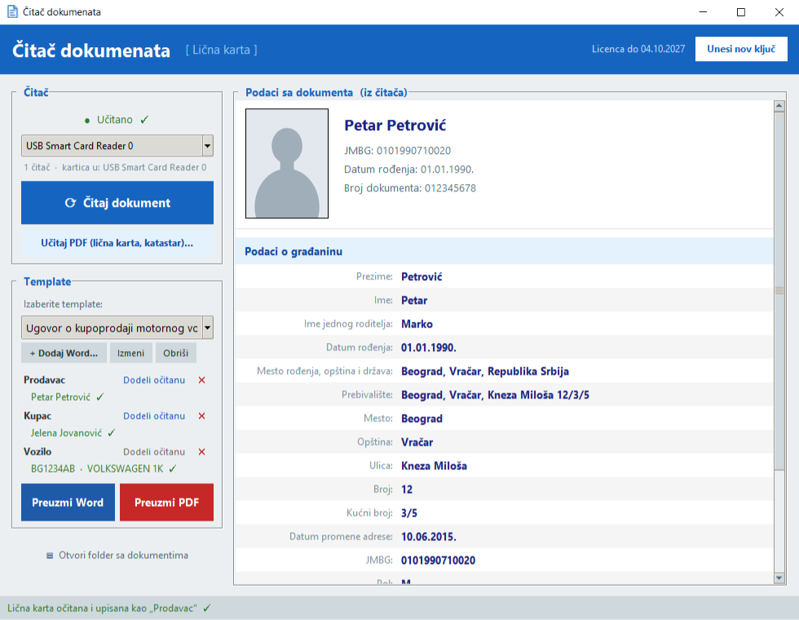
Task: Expand the template selection combo box
Action: tap(207, 328)
